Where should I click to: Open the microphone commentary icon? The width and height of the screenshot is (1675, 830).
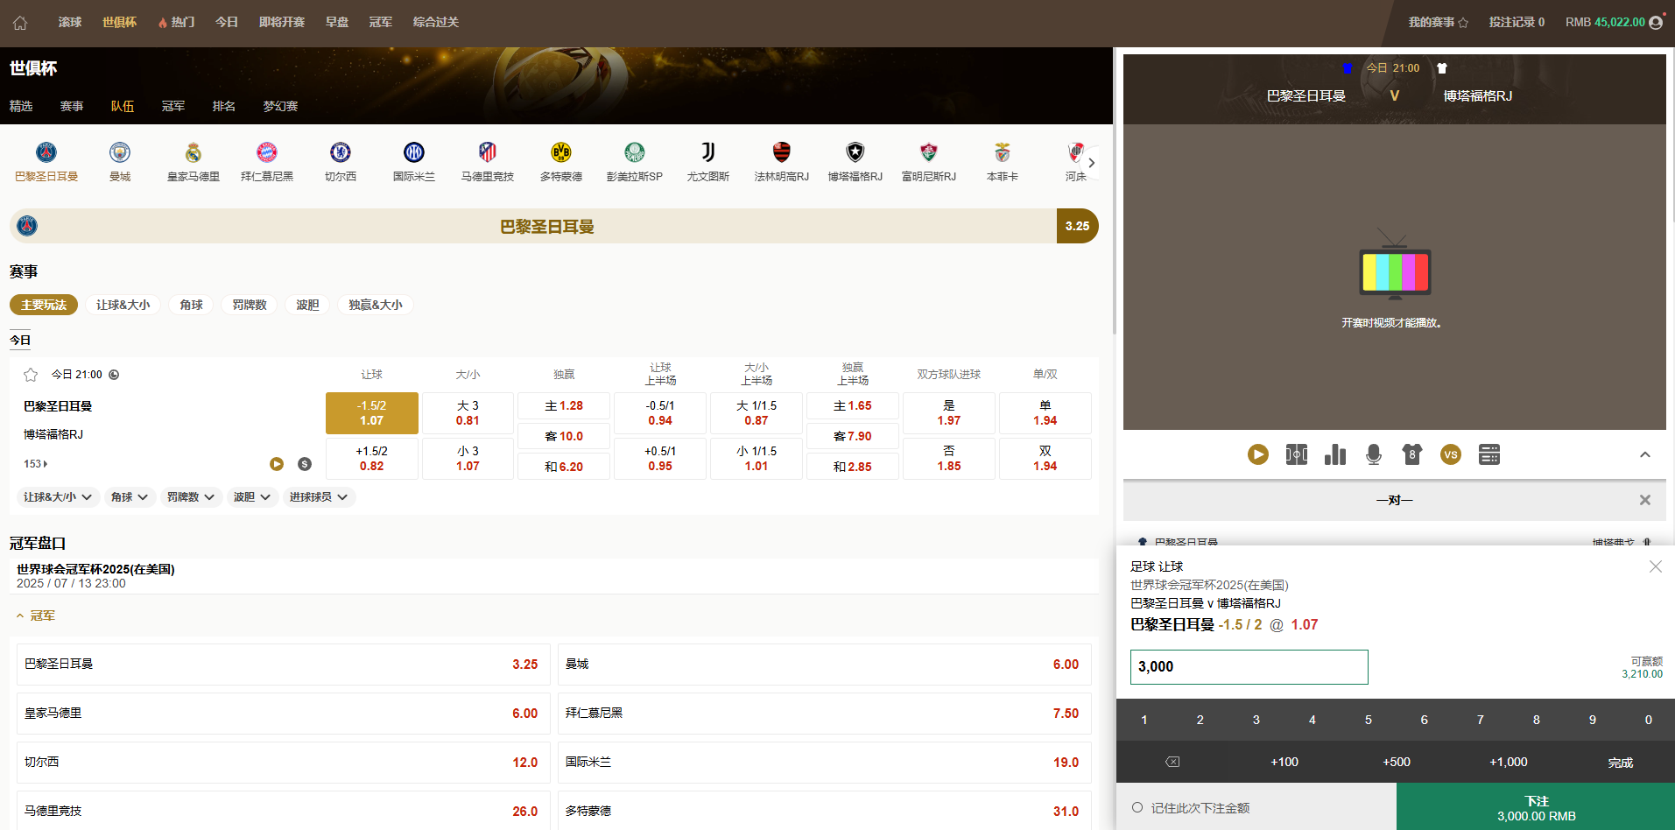1374,454
